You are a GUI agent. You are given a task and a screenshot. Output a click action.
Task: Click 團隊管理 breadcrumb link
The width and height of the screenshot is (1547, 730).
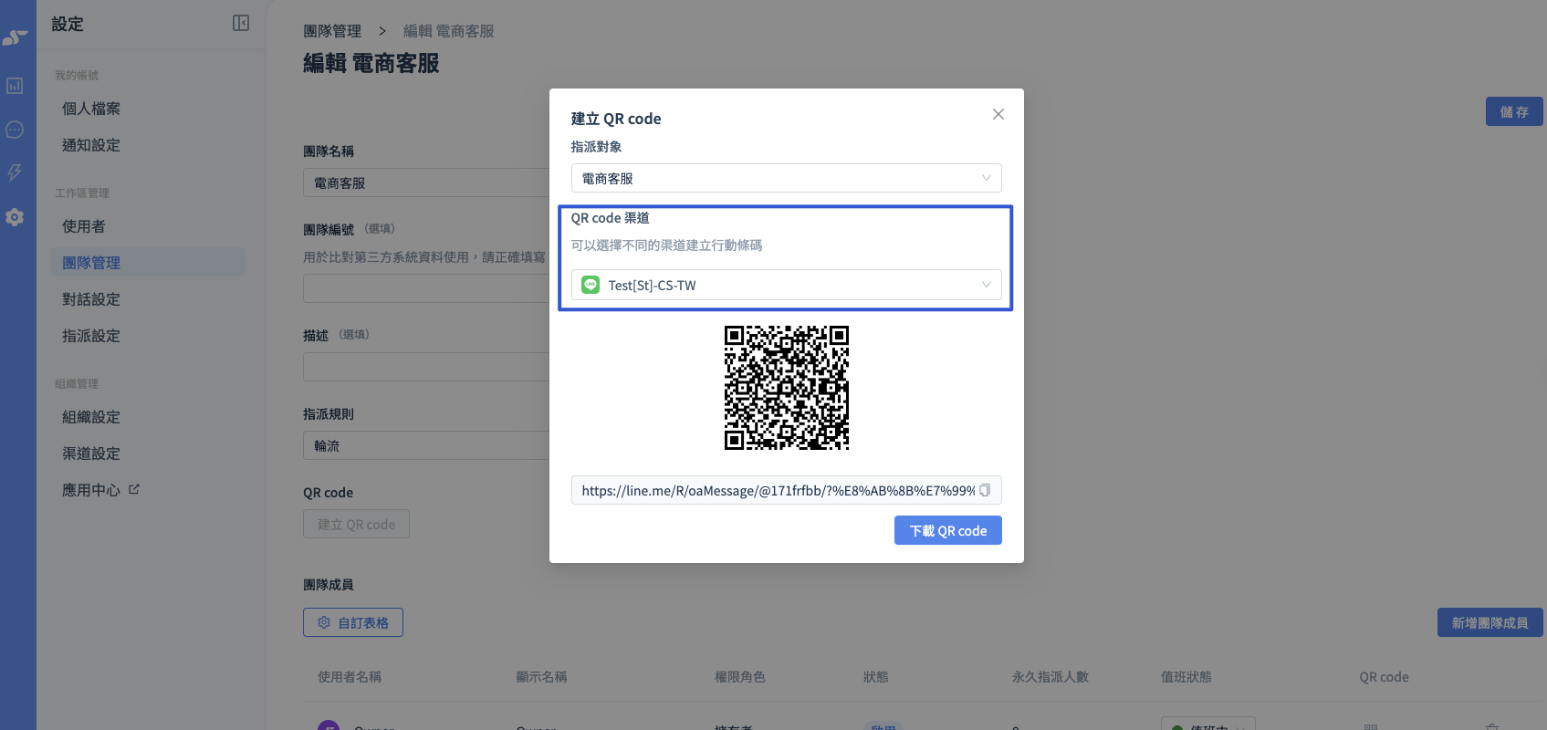click(332, 31)
